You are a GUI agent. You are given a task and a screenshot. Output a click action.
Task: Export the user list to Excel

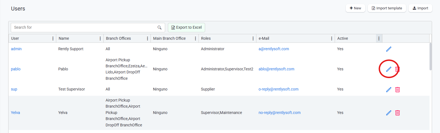pos(186,27)
